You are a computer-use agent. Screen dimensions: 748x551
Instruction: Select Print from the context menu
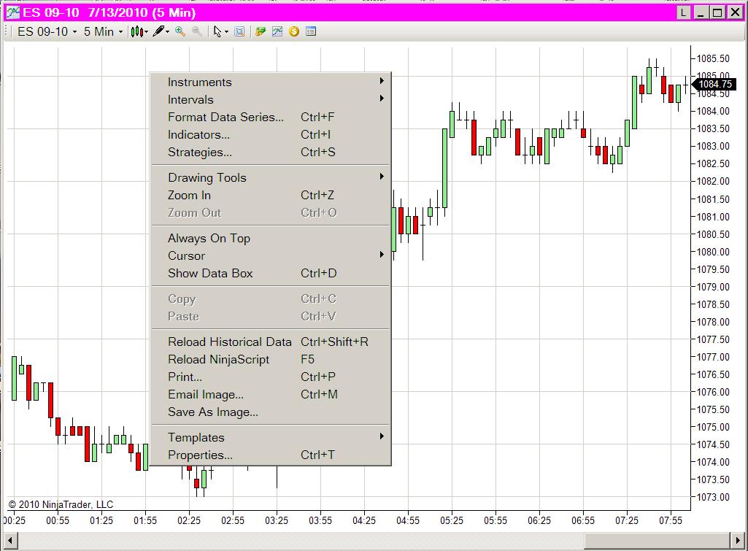click(x=271, y=377)
